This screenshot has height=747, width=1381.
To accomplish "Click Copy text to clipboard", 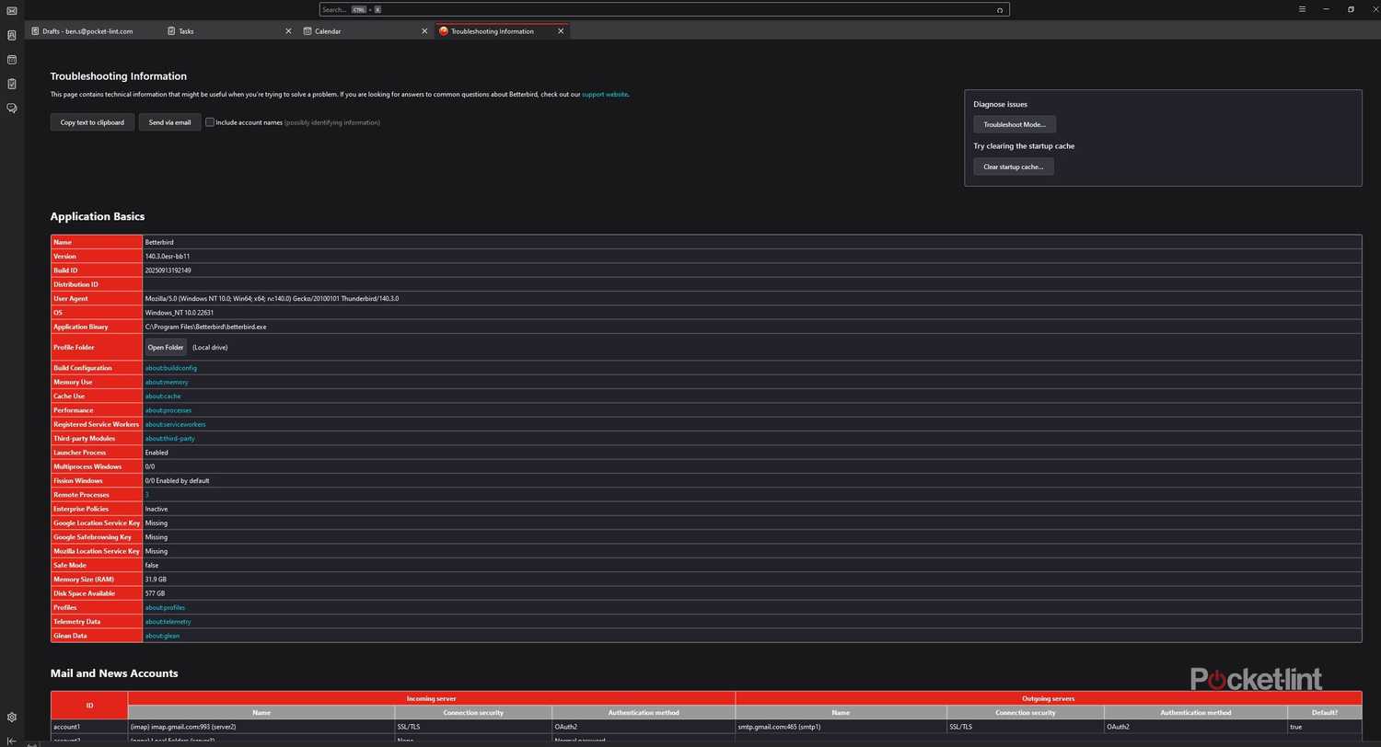I will tap(92, 121).
